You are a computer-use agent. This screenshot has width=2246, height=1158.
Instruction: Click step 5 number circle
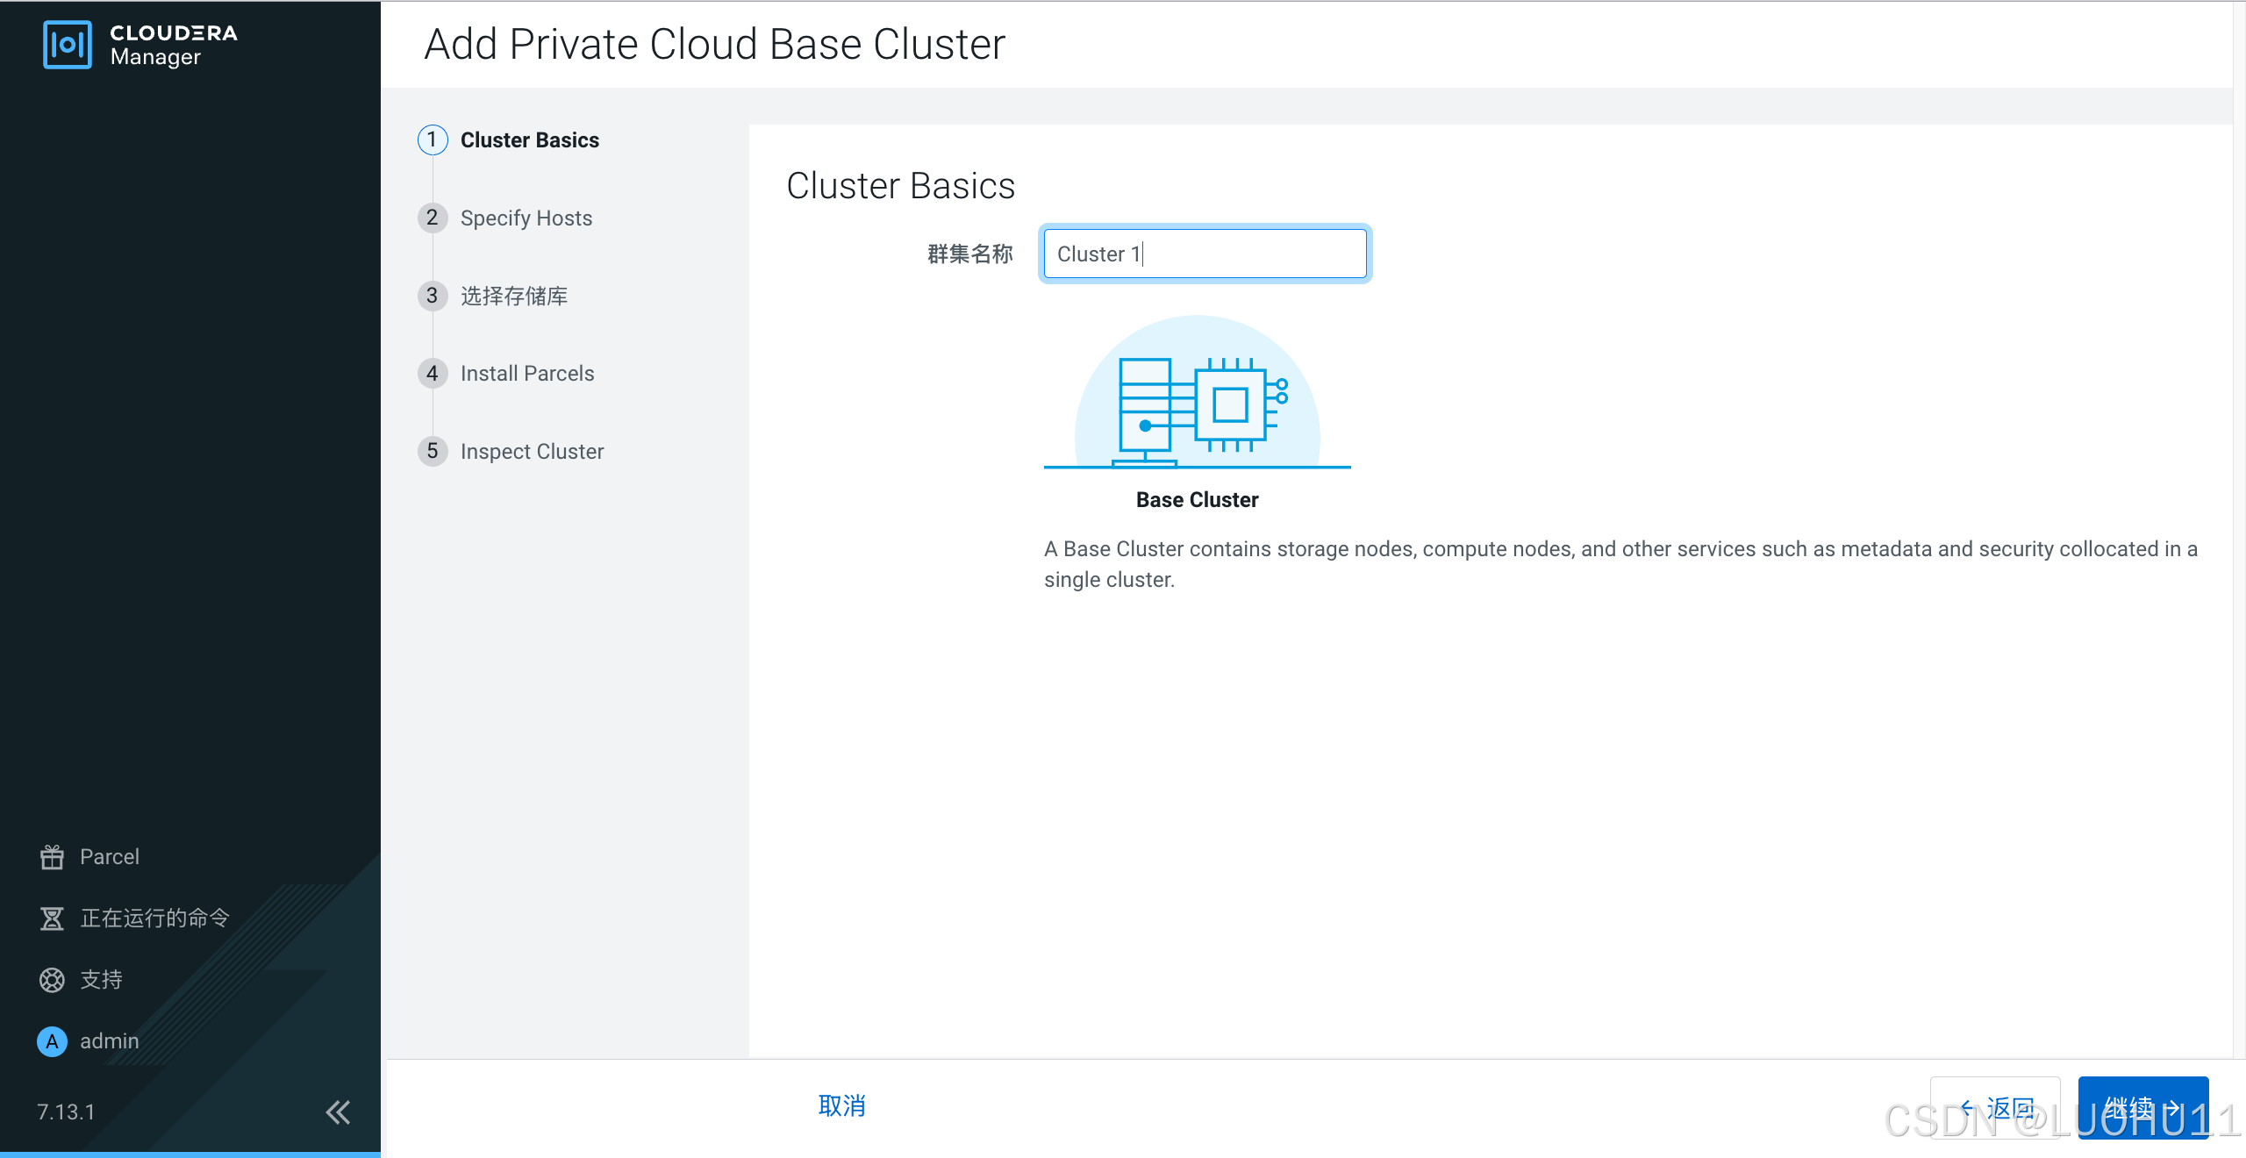pyautogui.click(x=433, y=452)
